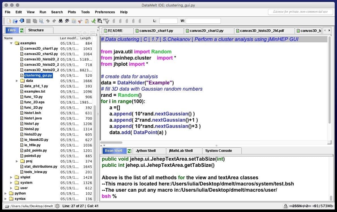
Task: Click the lock icon in status bar
Action: coord(286,206)
